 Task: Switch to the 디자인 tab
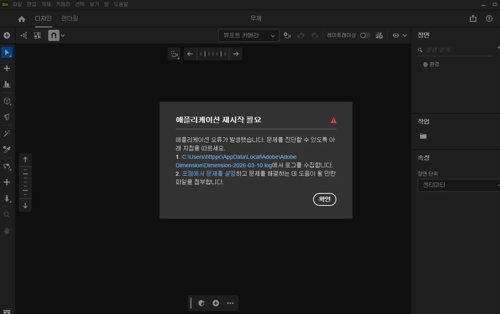(x=43, y=18)
